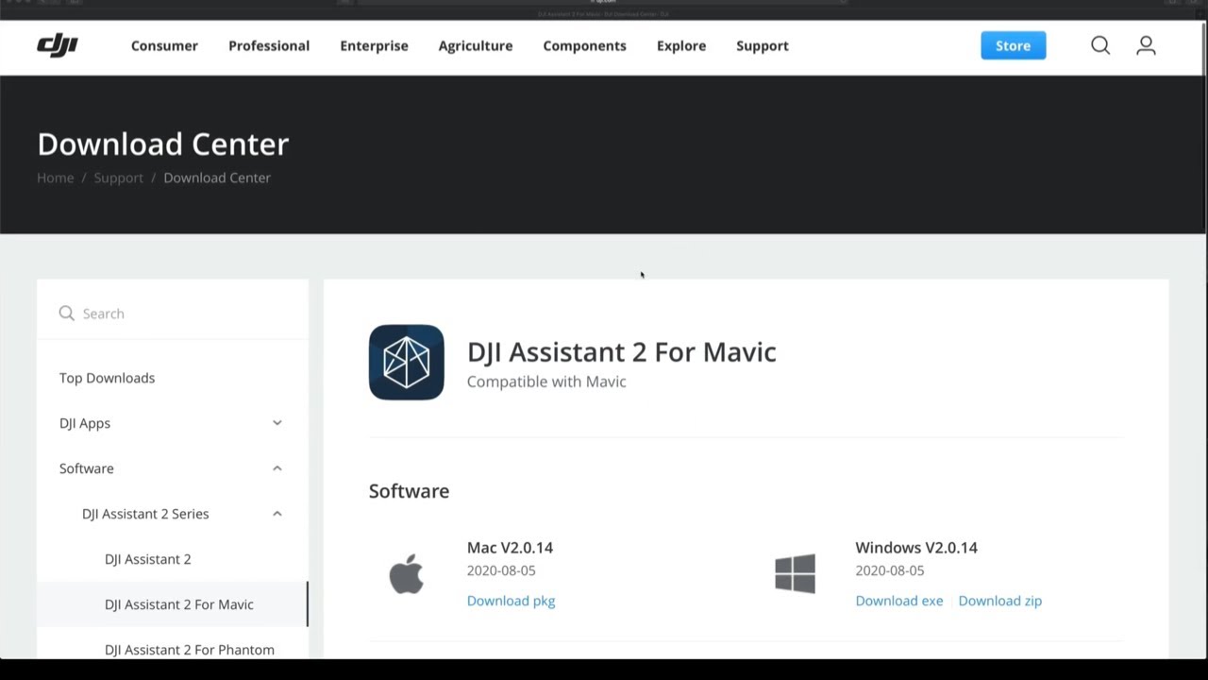Click the 'Download Center' page title

[163, 144]
